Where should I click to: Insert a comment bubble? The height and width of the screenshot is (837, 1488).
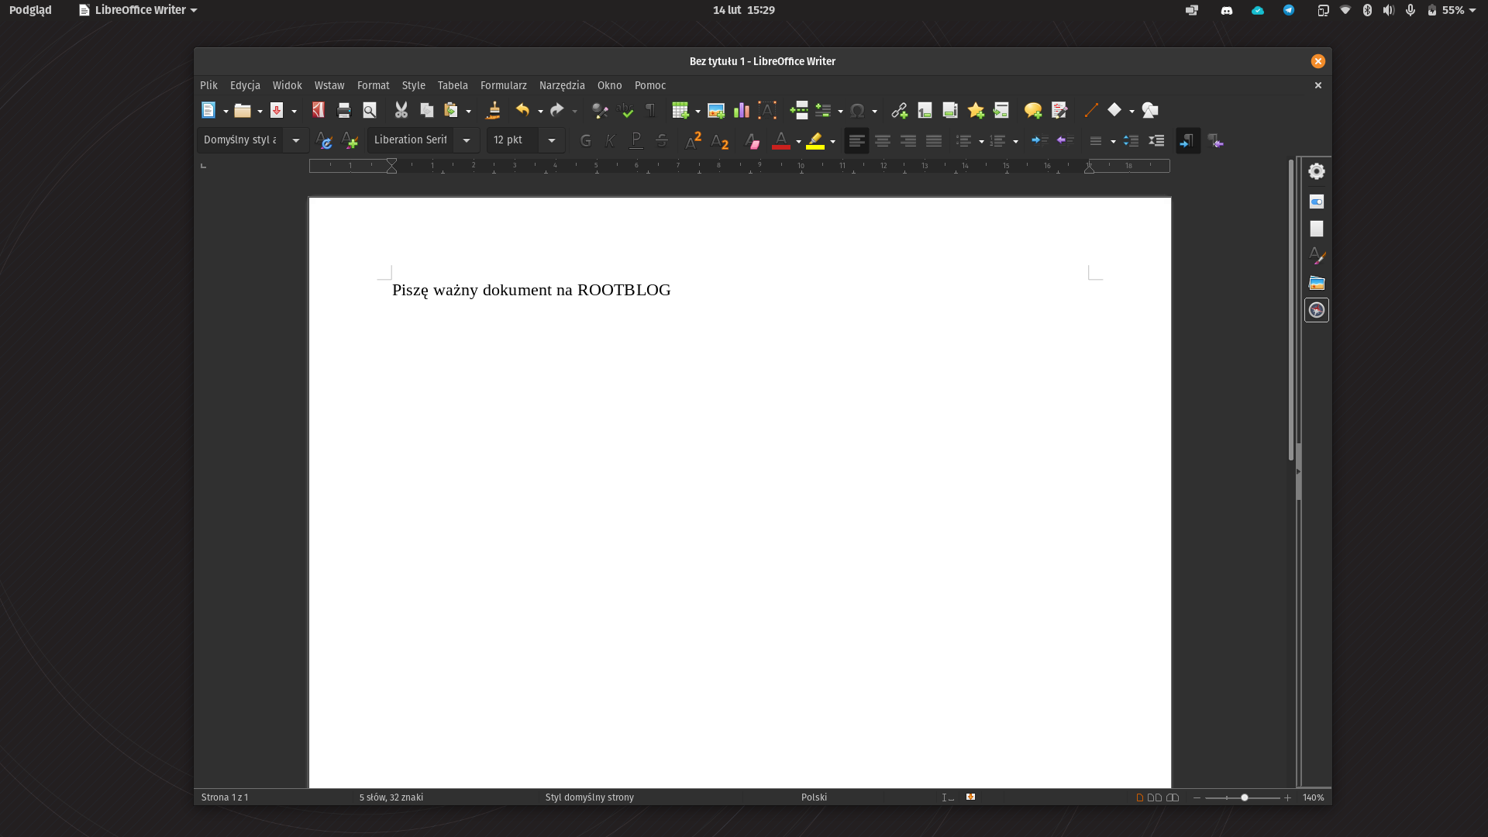coord(1032,110)
